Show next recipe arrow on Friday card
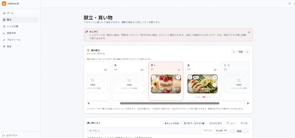 pyautogui.click(x=215, y=85)
